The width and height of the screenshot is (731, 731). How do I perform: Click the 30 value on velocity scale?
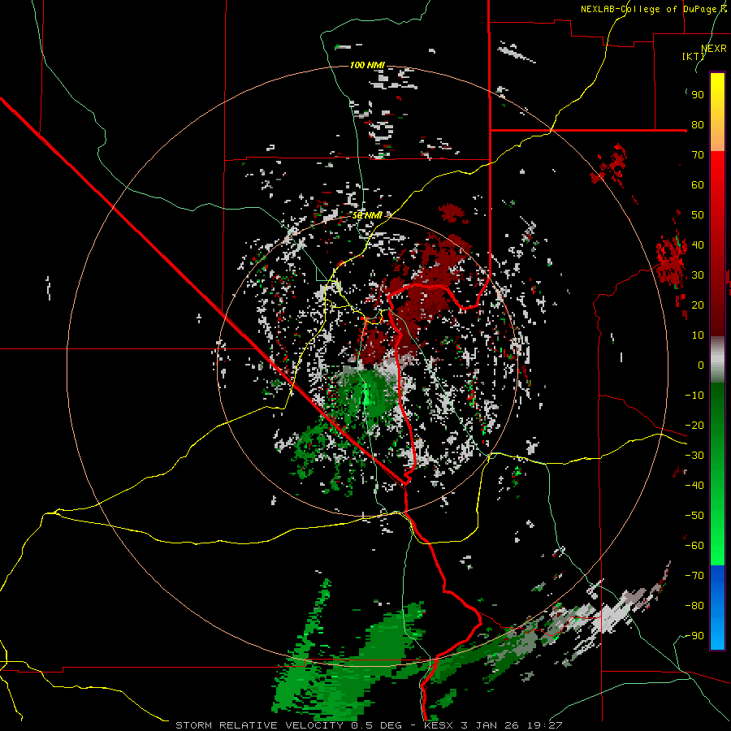(698, 275)
